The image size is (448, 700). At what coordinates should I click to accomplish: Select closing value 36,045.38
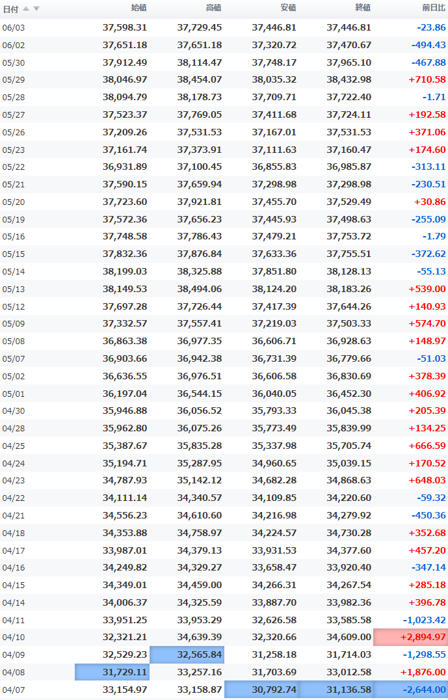349,411
